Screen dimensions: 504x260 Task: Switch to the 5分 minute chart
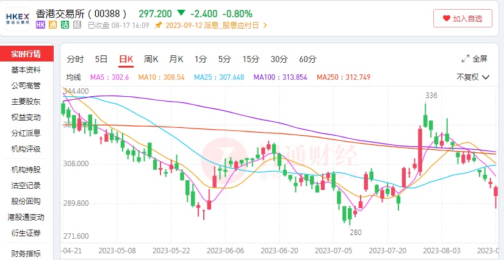[x=225, y=59]
